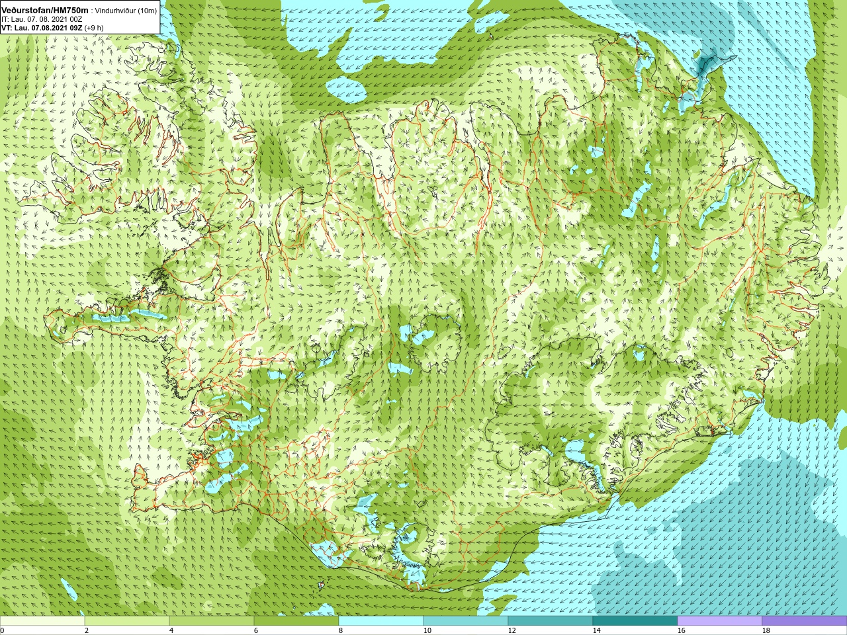Click the legend value 10
This screenshot has height=635, width=847.
pos(427,630)
